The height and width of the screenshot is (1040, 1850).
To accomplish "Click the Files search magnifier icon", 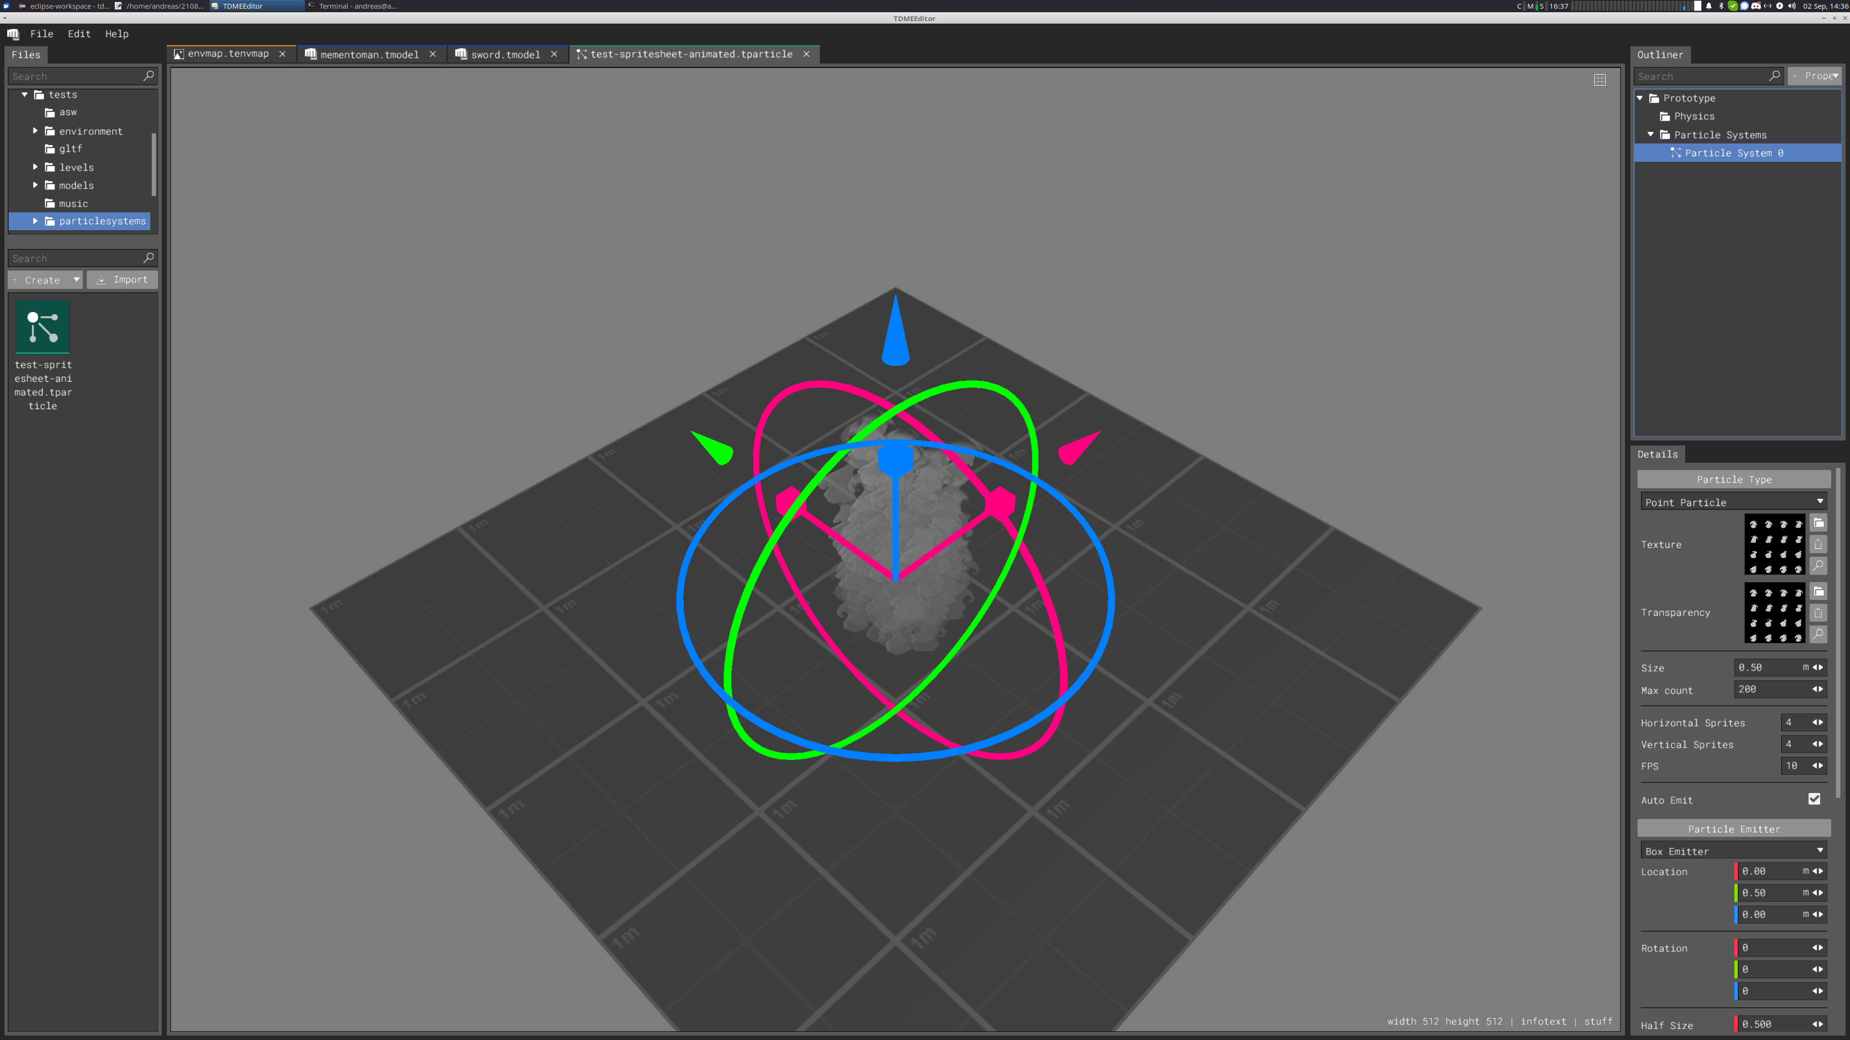I will tap(149, 76).
